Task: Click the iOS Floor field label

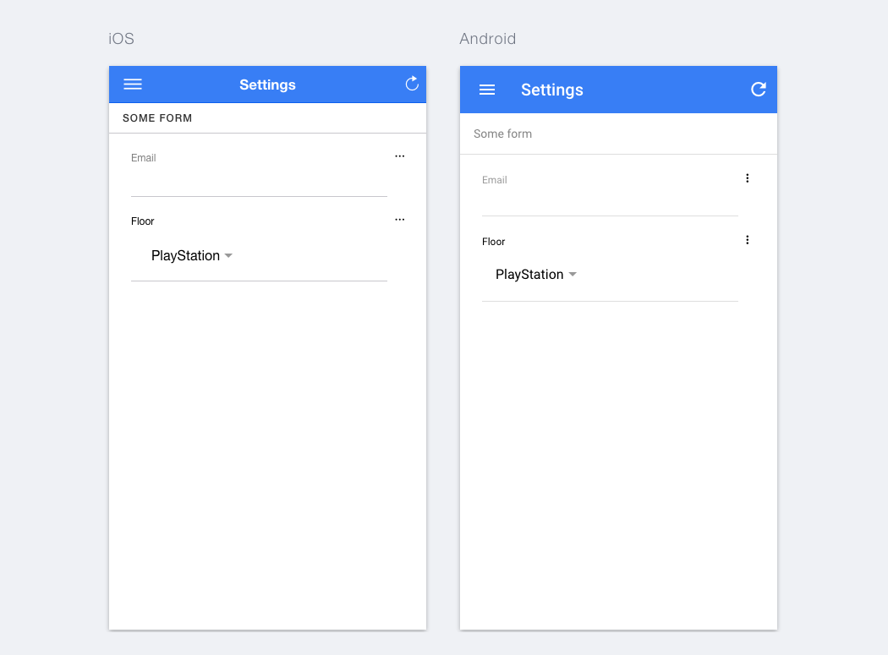Action: coord(143,221)
